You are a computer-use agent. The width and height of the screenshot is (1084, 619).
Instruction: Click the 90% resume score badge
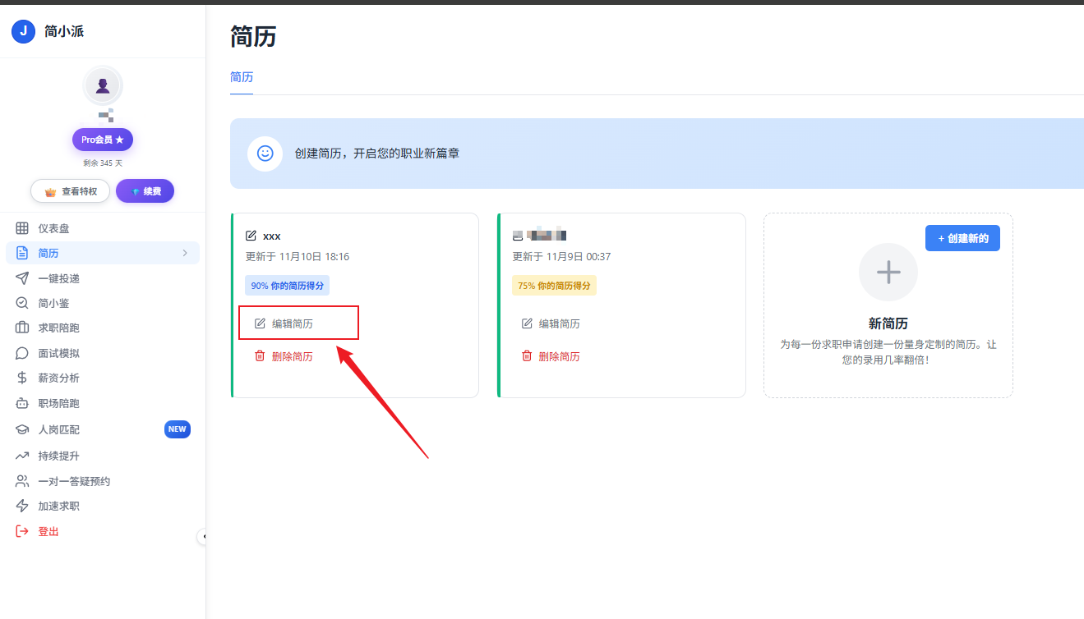point(287,285)
